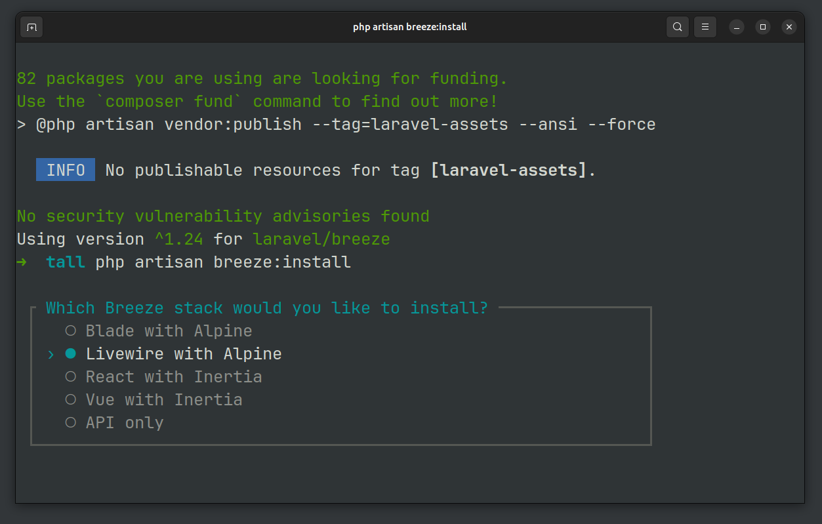
Task: Click the '[laravel-assets]' bold text
Action: (509, 170)
